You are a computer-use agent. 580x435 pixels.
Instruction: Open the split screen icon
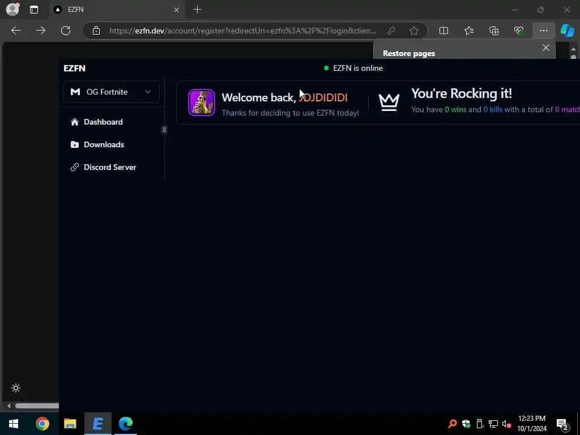click(x=443, y=31)
